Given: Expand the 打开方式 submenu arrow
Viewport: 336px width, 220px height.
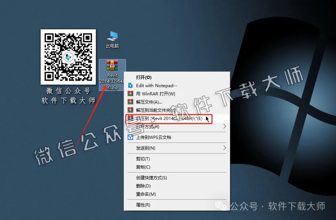Looking at the screenshot, I should coord(224,127).
